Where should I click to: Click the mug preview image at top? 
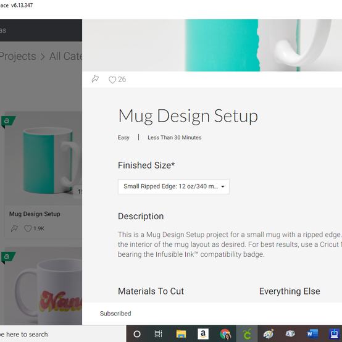coord(212,45)
